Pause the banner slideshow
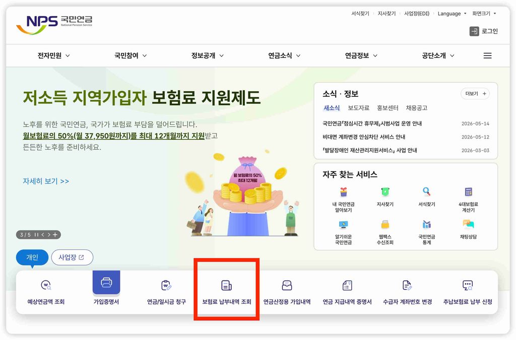The width and height of the screenshot is (516, 340). tap(36, 235)
